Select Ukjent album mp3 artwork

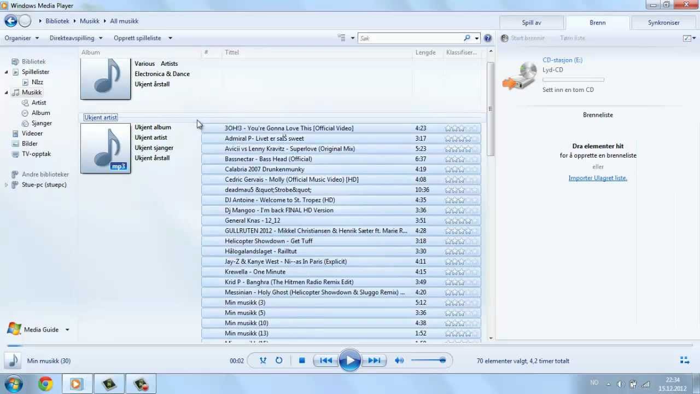106,148
